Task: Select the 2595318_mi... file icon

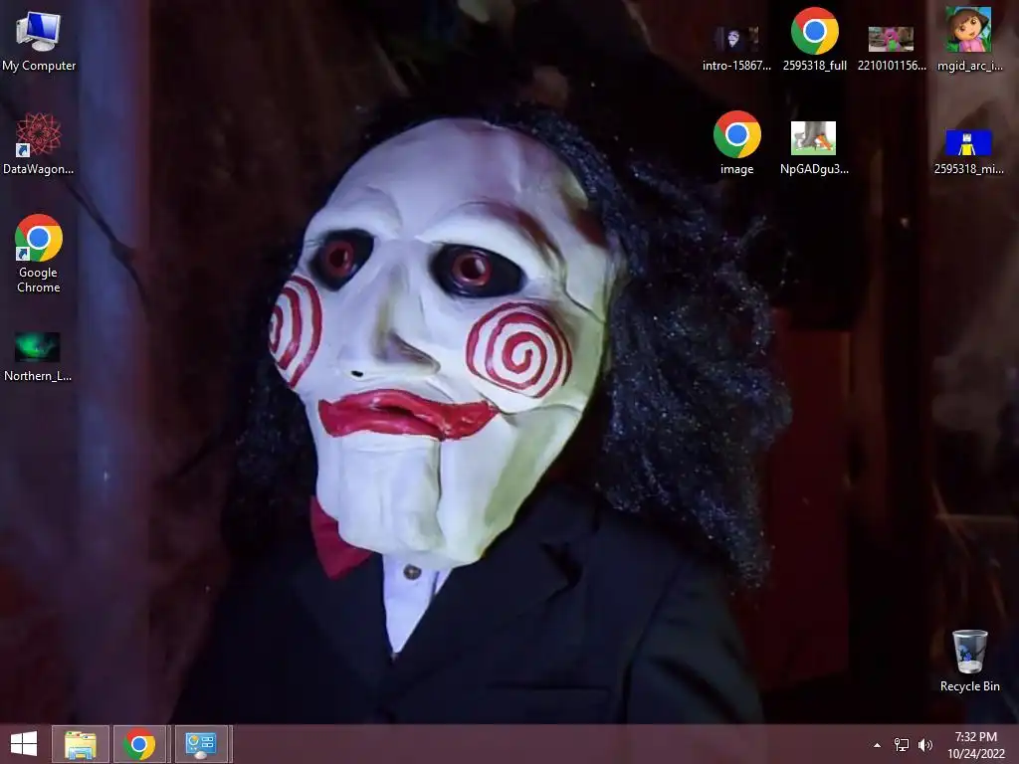Action: tap(969, 151)
